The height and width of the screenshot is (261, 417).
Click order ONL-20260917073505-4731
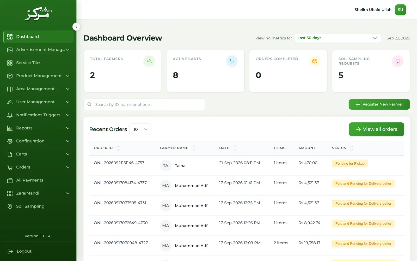coord(120,203)
